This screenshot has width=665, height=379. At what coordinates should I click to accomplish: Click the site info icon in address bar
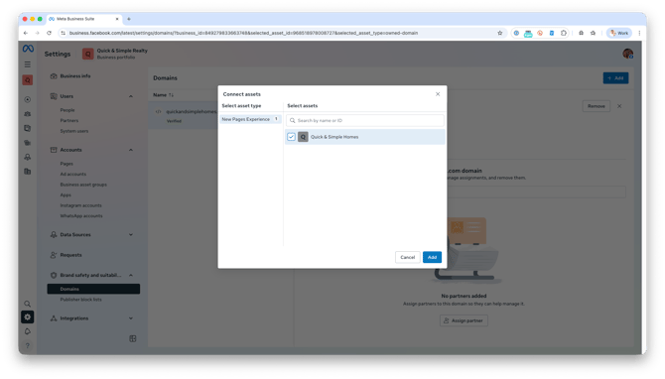click(x=63, y=33)
